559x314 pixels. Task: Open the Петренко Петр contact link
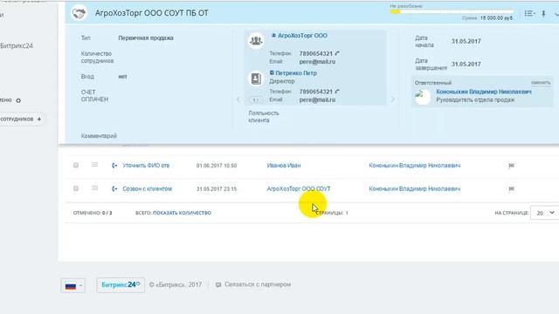(x=296, y=73)
